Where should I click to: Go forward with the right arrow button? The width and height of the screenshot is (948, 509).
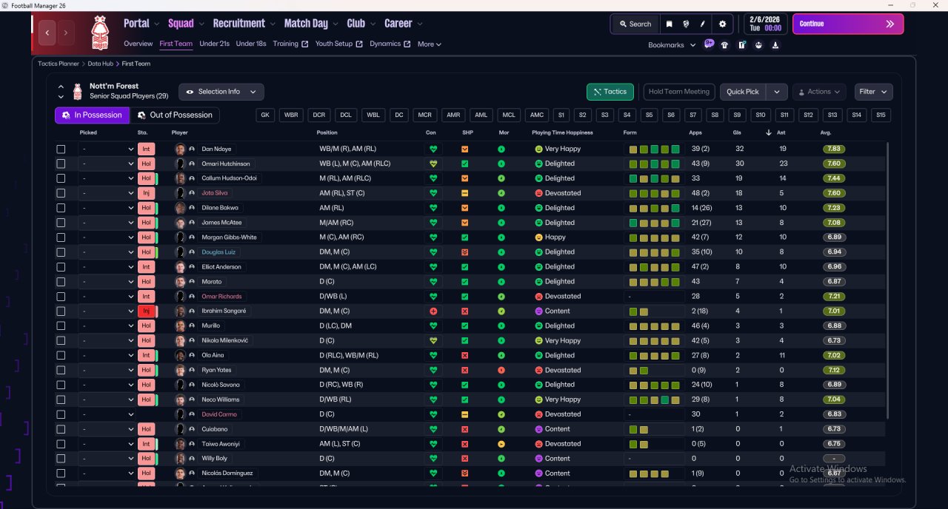click(67, 33)
